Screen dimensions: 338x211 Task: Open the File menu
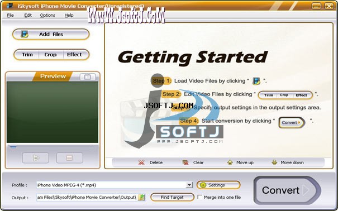coord(11,15)
